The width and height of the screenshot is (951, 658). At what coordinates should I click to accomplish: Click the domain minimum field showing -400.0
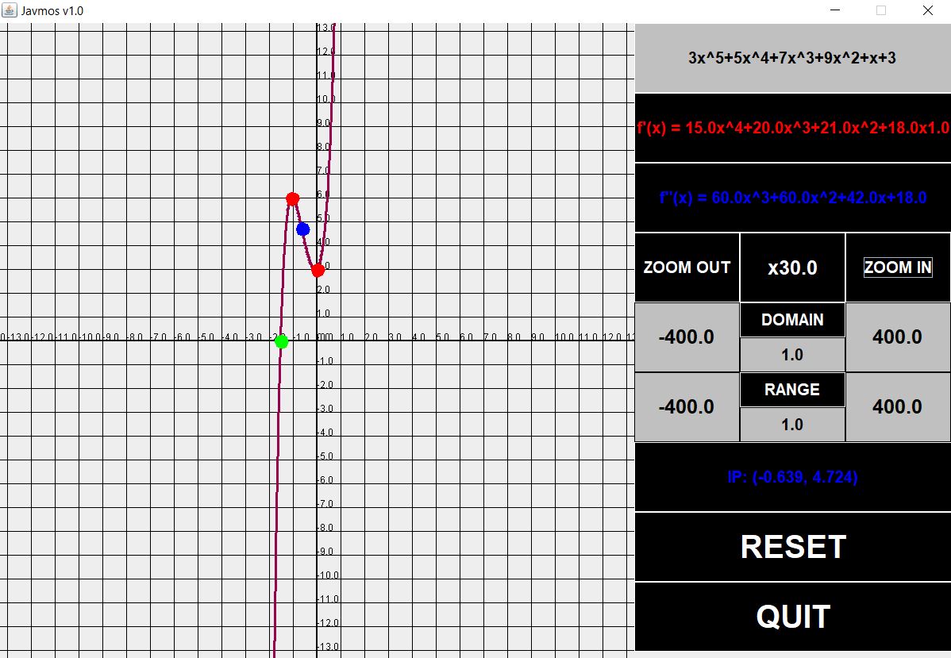point(687,337)
